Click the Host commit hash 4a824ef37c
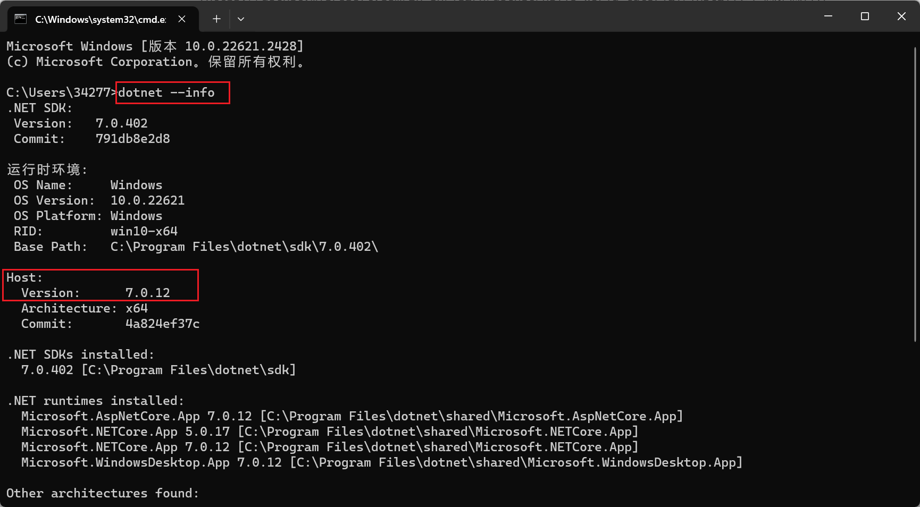The width and height of the screenshot is (920, 507). tap(162, 324)
